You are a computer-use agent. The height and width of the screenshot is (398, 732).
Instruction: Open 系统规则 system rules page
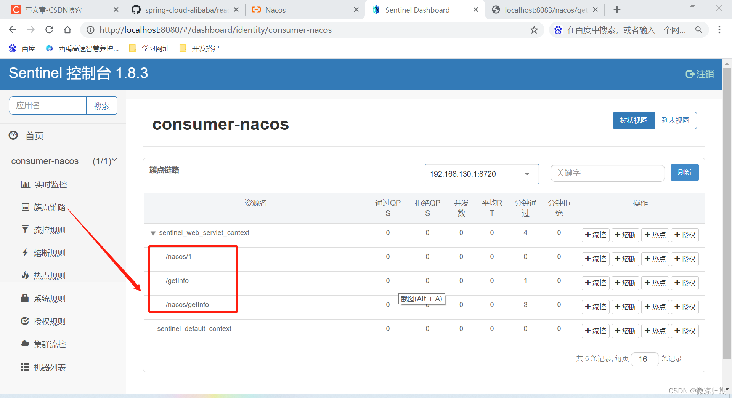pos(44,299)
